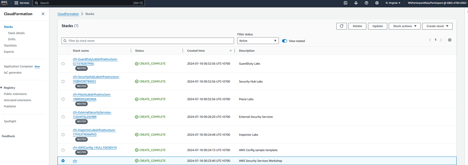Select the cfn-ExternalSecurityServices stack radio
Viewport: 468px width, 165px height.
pyautogui.click(x=63, y=117)
